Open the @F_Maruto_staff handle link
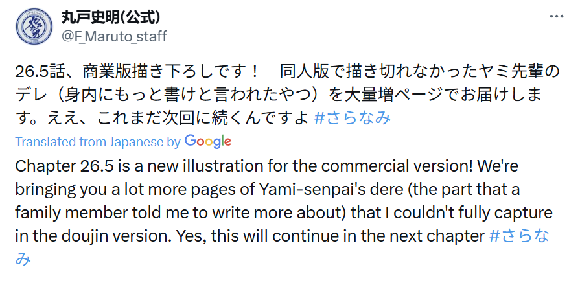 click(x=114, y=36)
